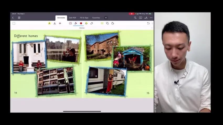Go back using the left chevron
223x125 pixels.
pyautogui.click(x=13, y=18)
